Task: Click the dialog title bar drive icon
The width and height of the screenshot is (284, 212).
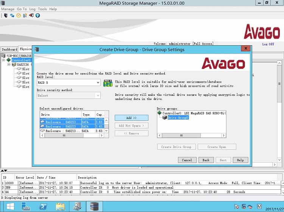Action: point(37,49)
